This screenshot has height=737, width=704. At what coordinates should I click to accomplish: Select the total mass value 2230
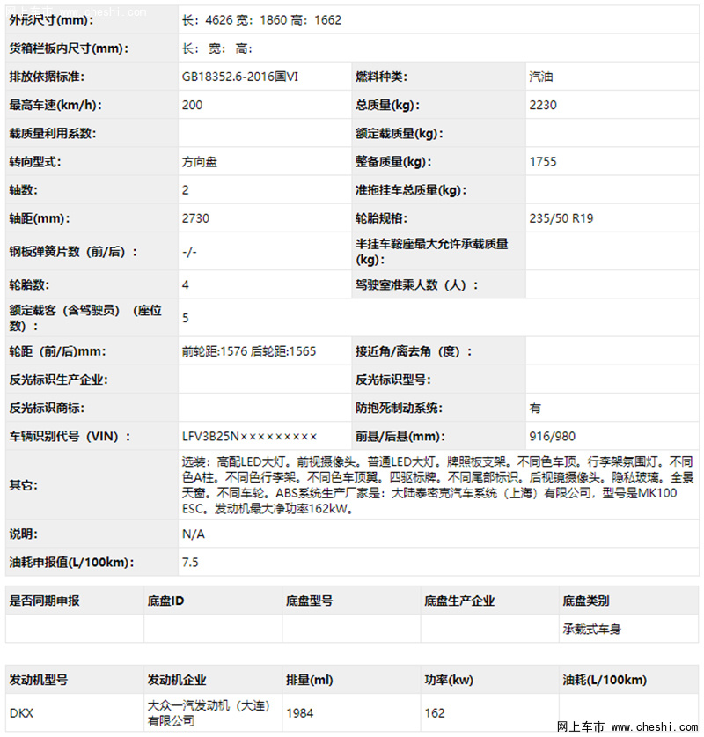543,105
